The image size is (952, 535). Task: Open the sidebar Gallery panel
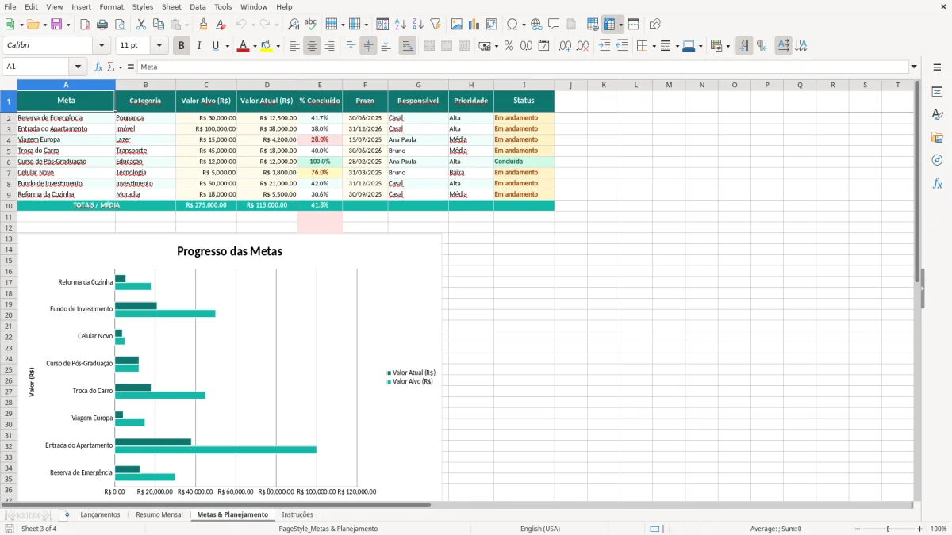(938, 137)
